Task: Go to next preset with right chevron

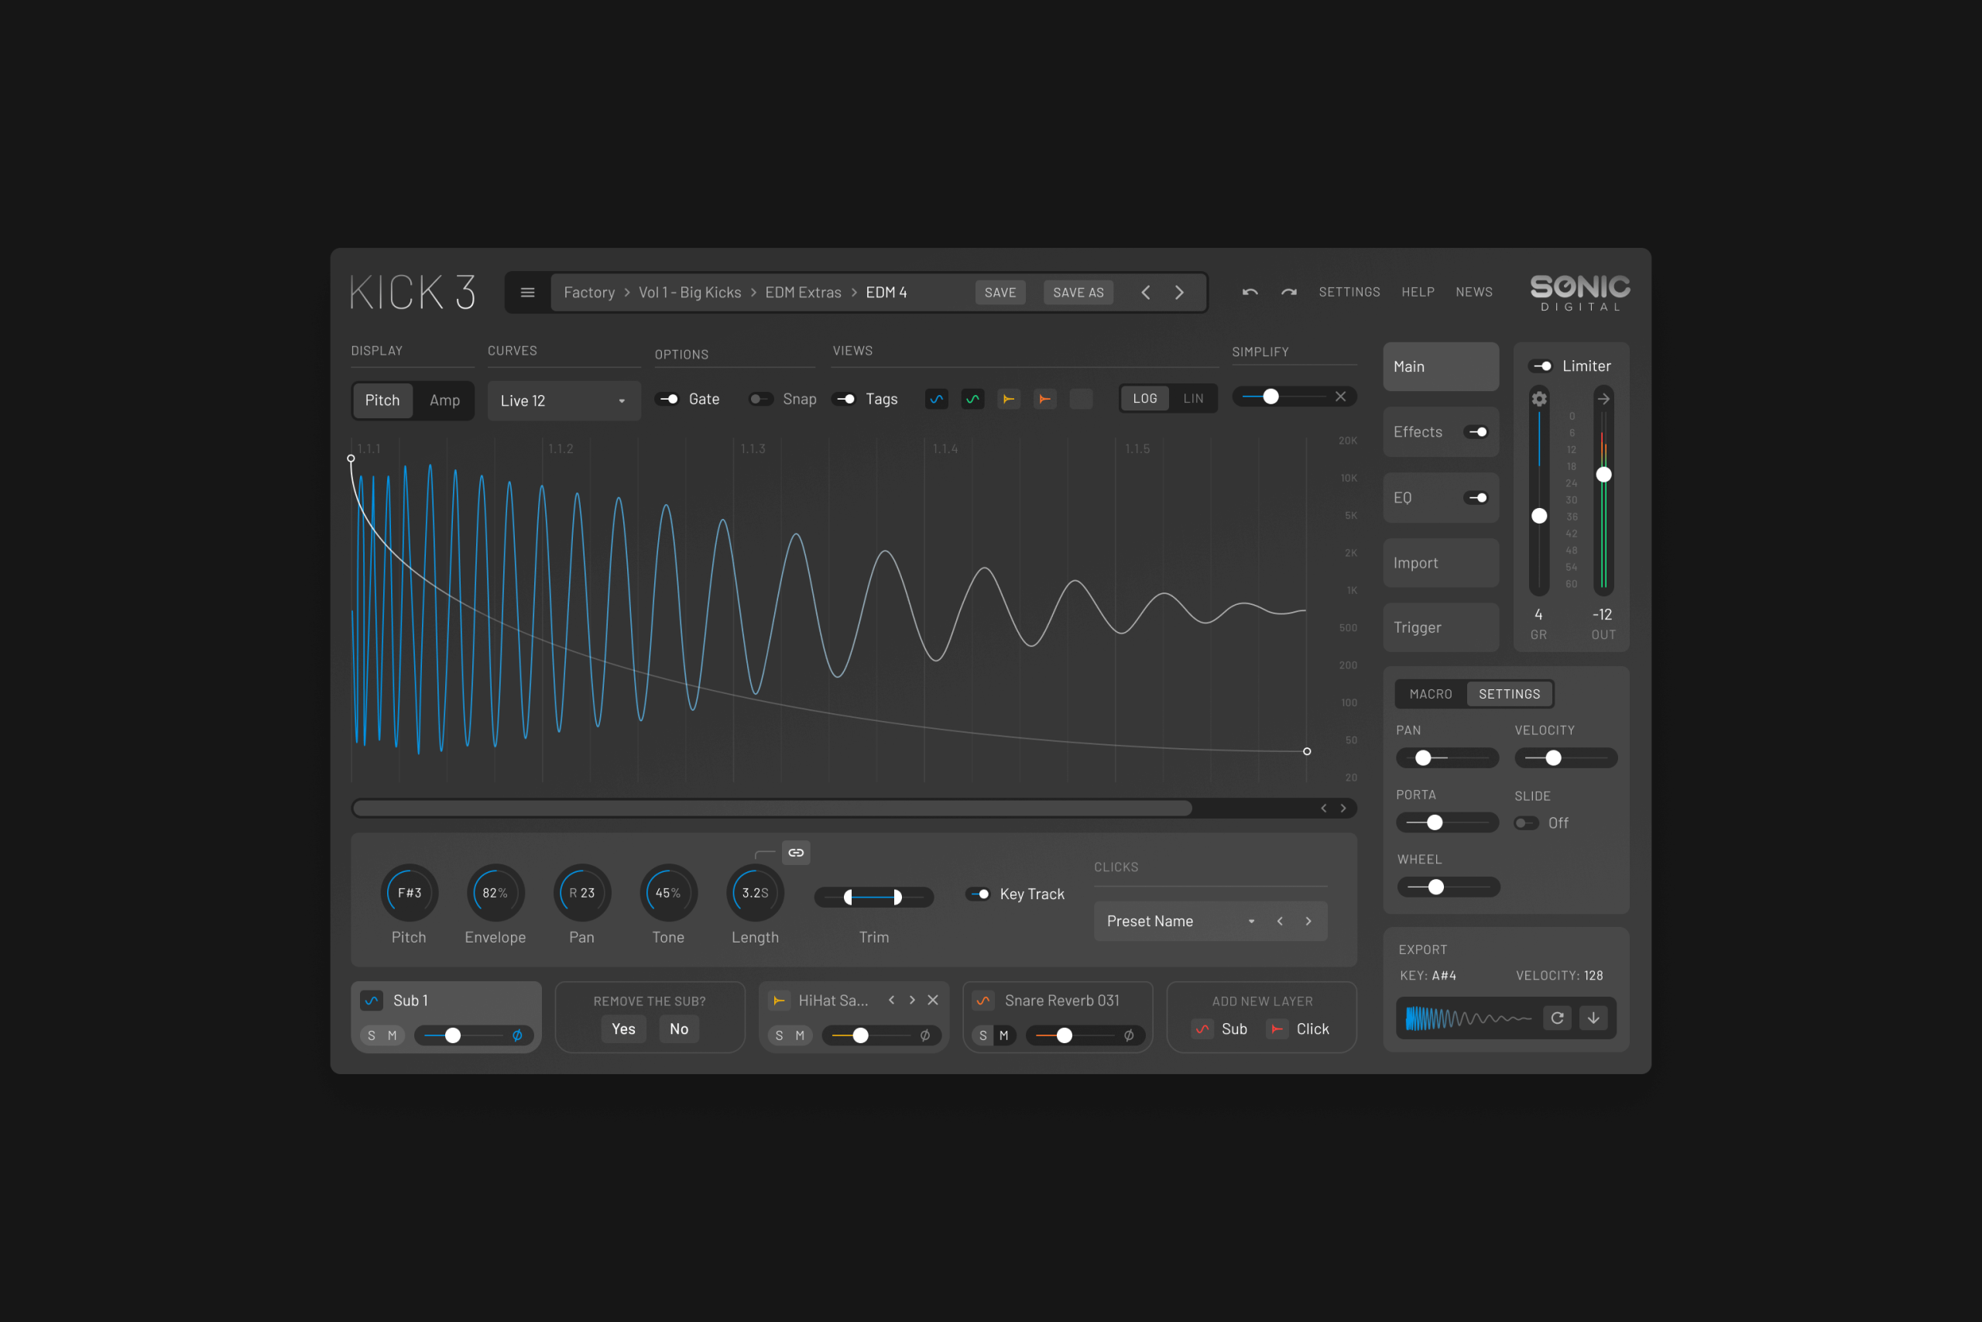Action: click(x=1179, y=293)
